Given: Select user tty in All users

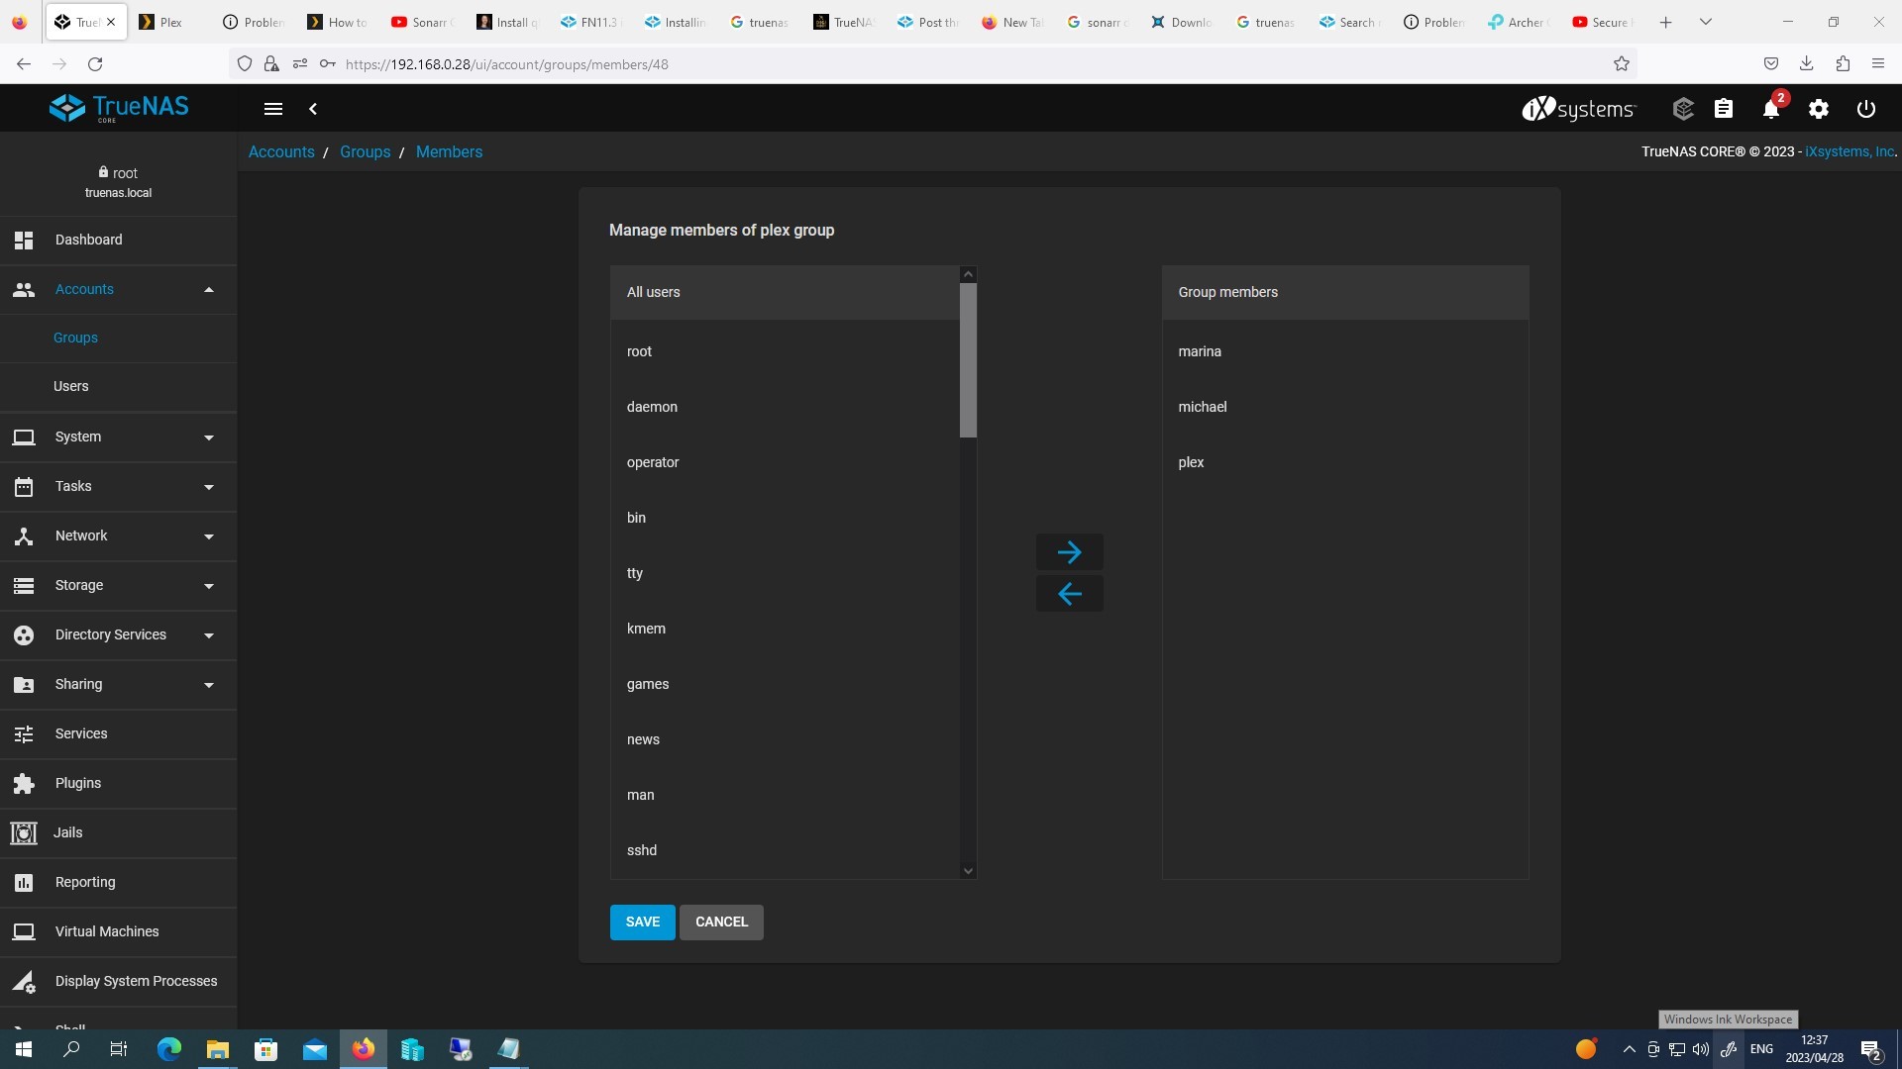Looking at the screenshot, I should [786, 574].
